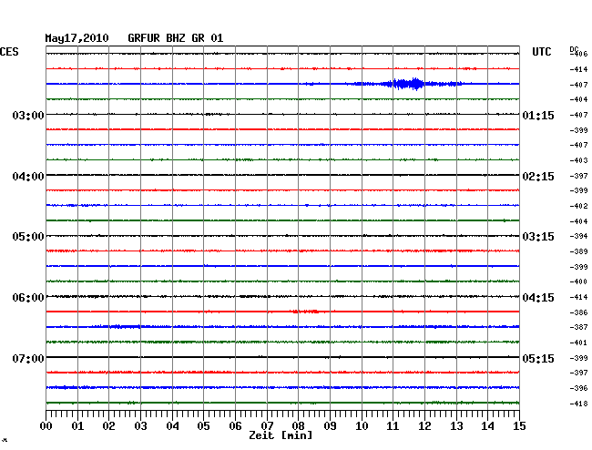
Task: Click minute label 01 on the axis
Action: 77,425
